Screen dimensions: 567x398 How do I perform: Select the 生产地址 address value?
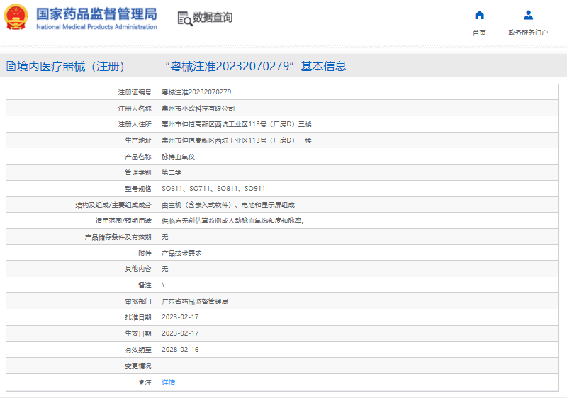237,140
